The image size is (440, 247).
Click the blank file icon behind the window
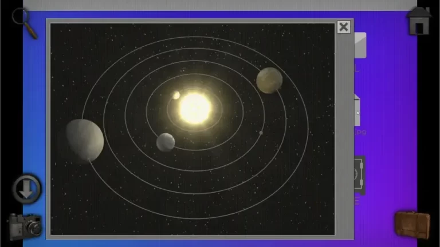point(360,46)
